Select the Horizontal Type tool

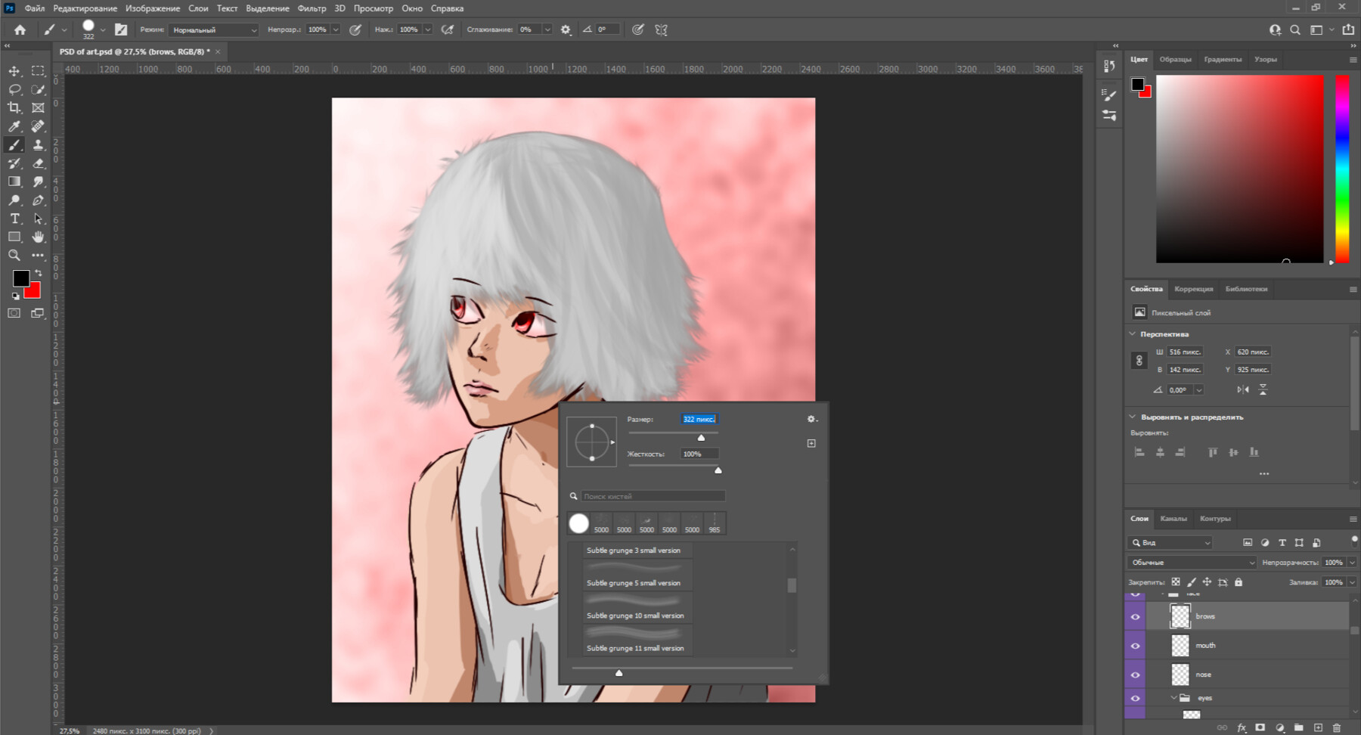coord(14,219)
